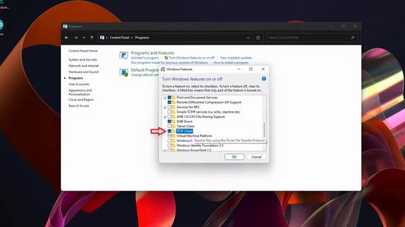405x227 pixels.
Task: Check Windows Identity Foundation 3.5 box
Action: [x=170, y=146]
